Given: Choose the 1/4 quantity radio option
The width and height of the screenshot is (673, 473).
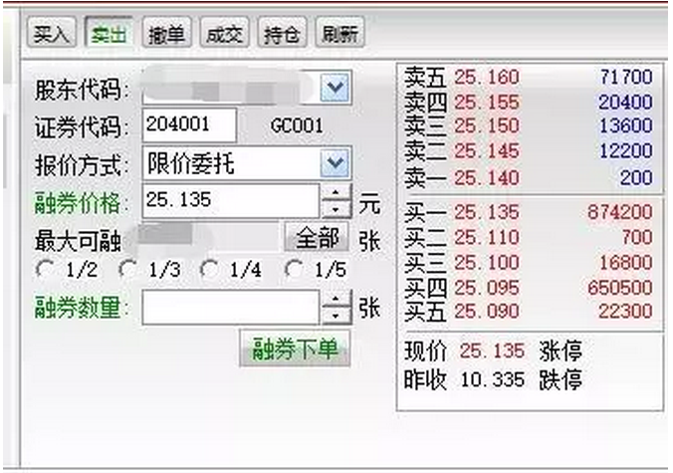Looking at the screenshot, I should click(208, 269).
